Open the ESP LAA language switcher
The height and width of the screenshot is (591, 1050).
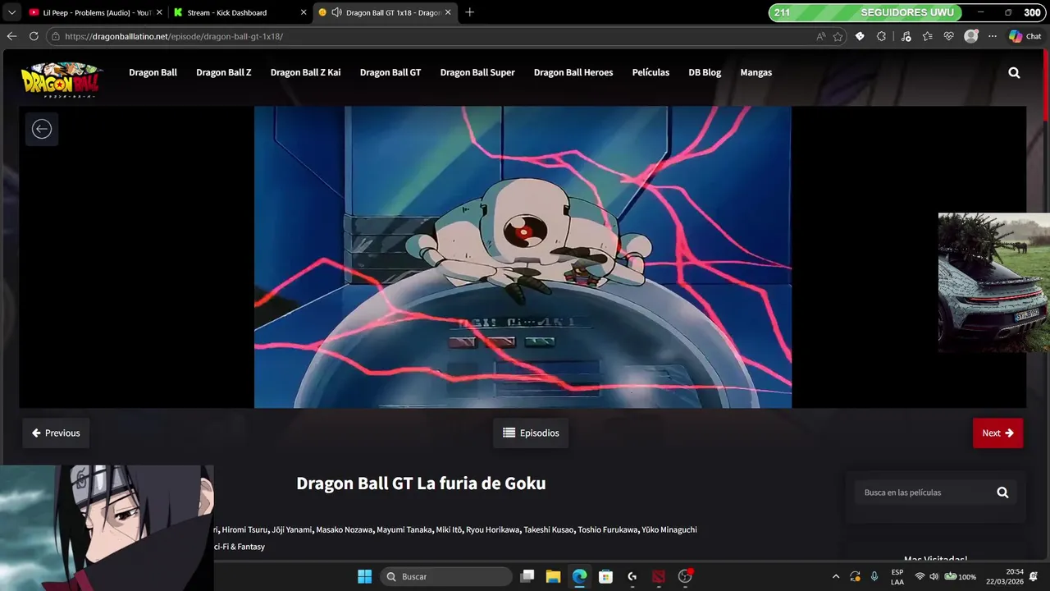pyautogui.click(x=897, y=576)
